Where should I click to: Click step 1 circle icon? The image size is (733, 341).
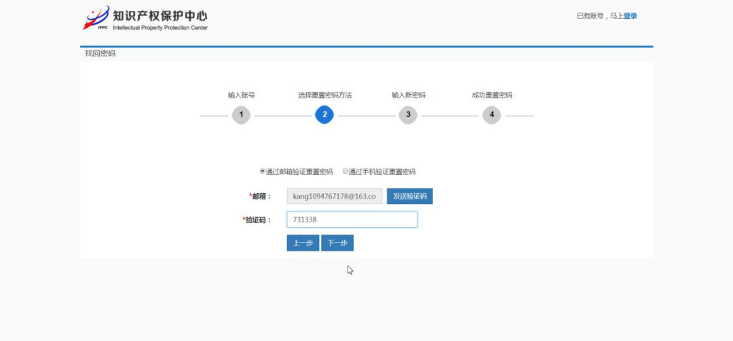[241, 115]
